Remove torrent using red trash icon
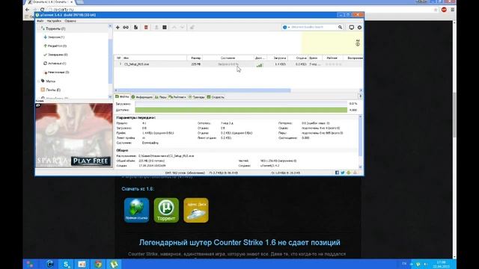The width and height of the screenshot is (479, 269). (146, 28)
